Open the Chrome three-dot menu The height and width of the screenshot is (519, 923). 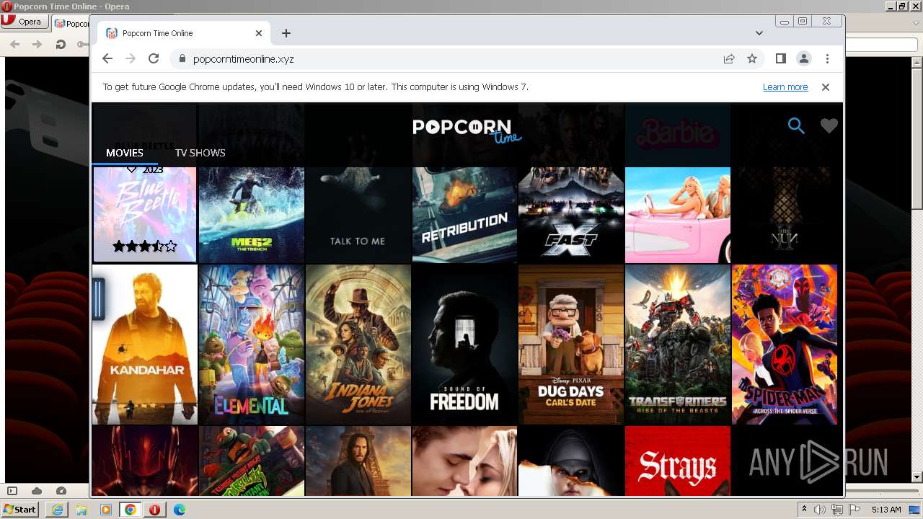pos(827,59)
